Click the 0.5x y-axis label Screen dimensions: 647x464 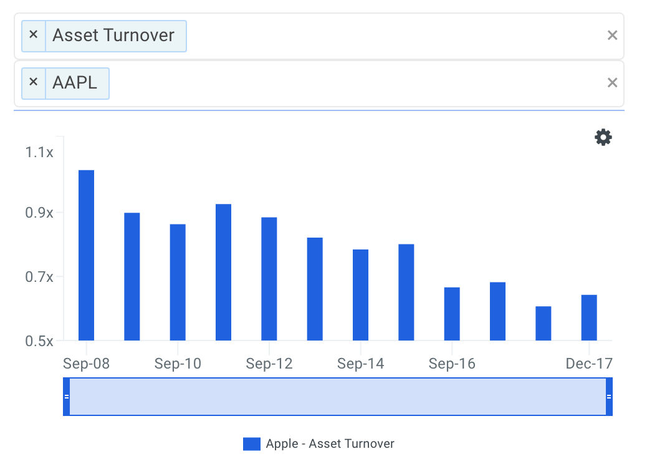[39, 341]
